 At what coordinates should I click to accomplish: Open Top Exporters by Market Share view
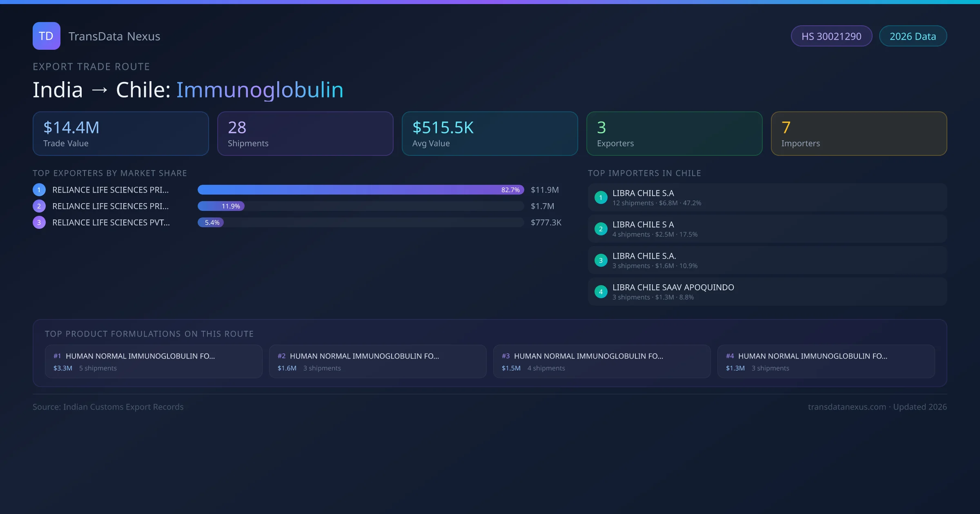tap(110, 173)
